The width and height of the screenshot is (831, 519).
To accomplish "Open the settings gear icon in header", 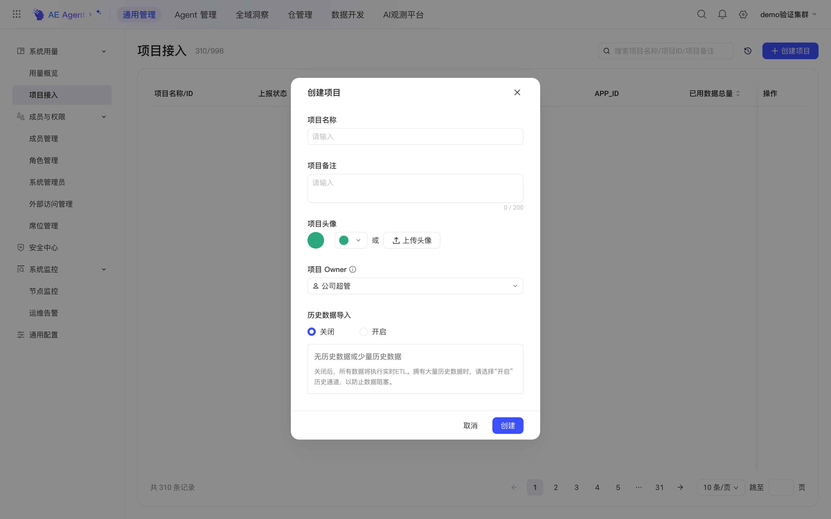I will [743, 15].
